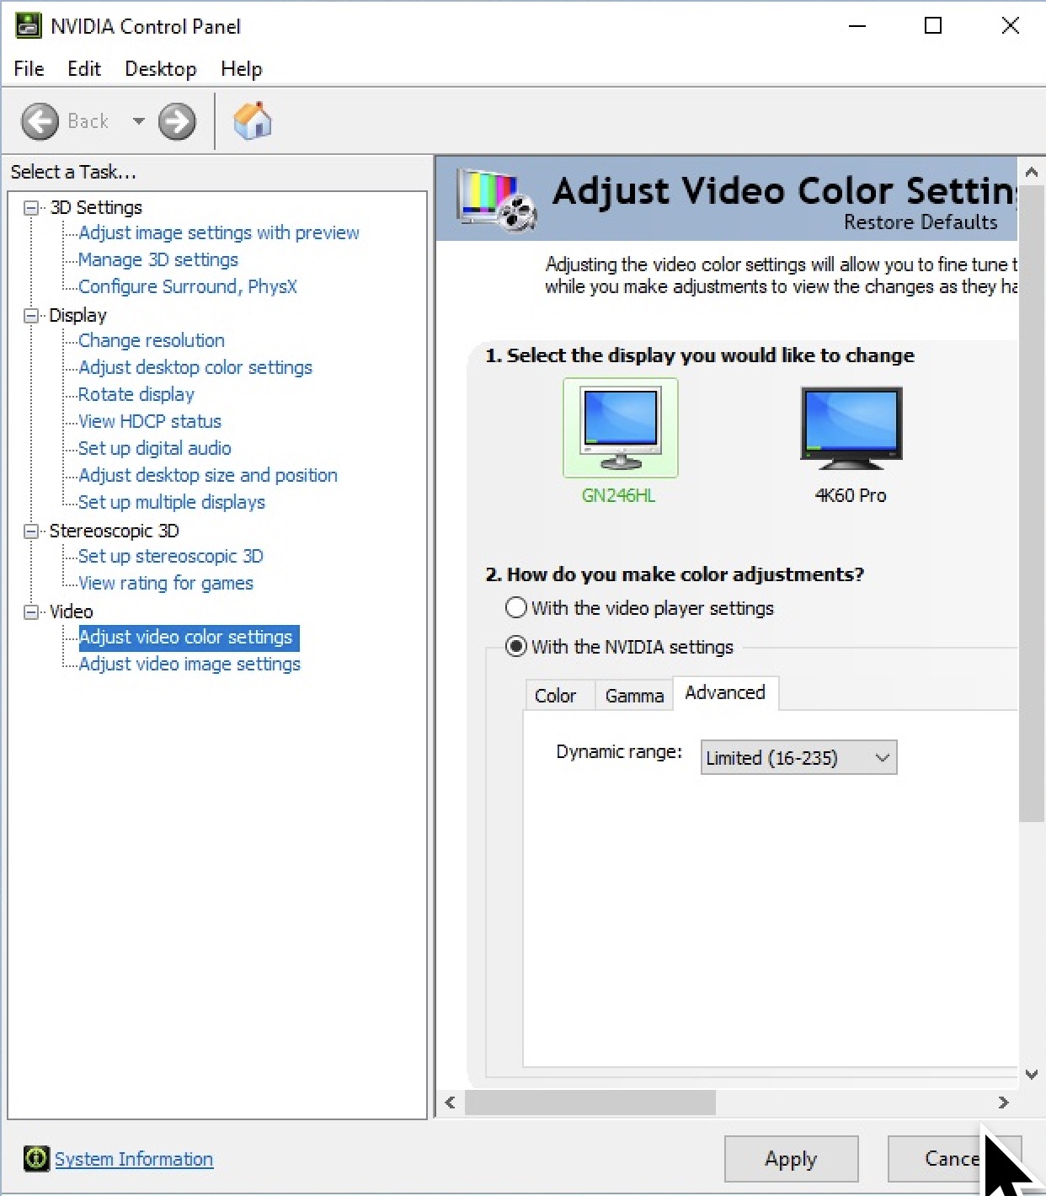The height and width of the screenshot is (1196, 1046).
Task: Open the System Information link
Action: coord(134,1159)
